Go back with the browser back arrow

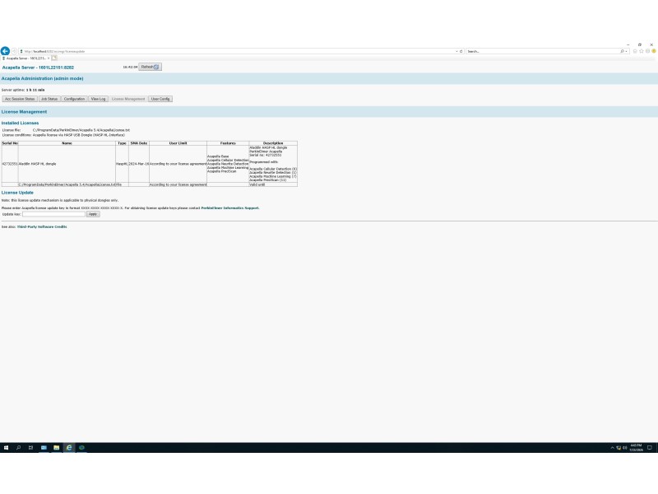[x=5, y=51]
